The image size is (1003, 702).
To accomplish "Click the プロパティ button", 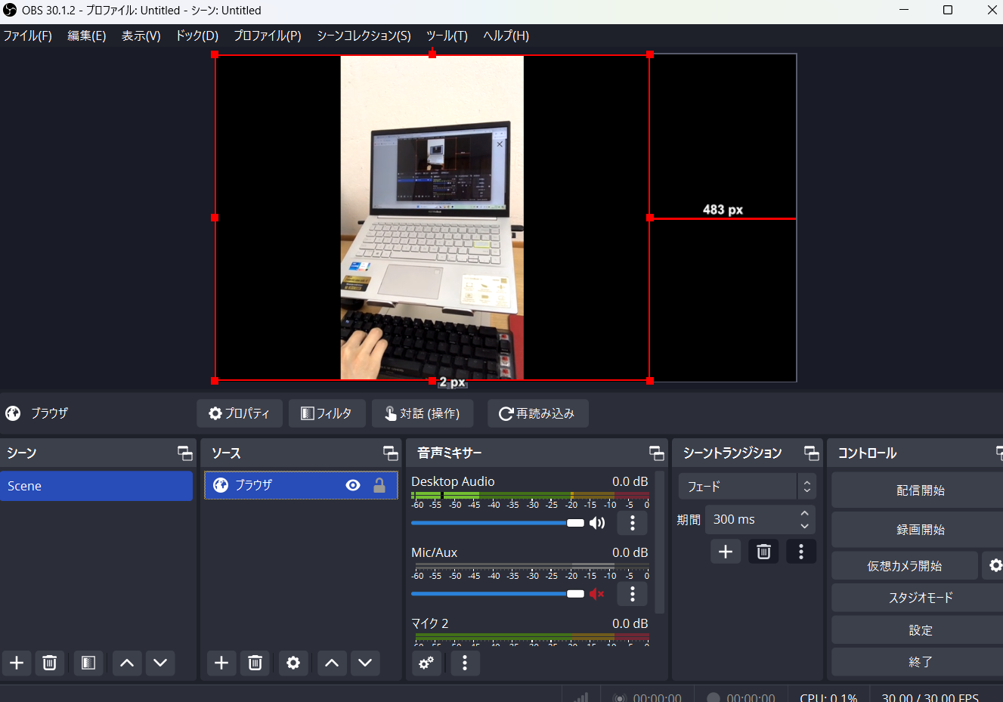I will [240, 413].
